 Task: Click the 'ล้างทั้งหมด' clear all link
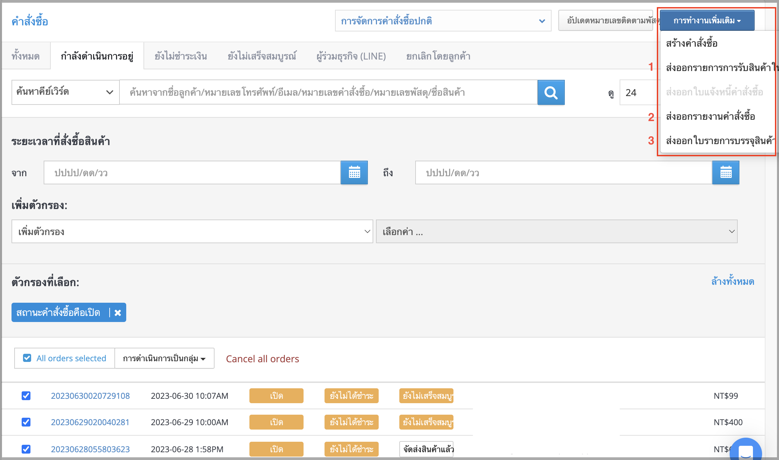(733, 281)
